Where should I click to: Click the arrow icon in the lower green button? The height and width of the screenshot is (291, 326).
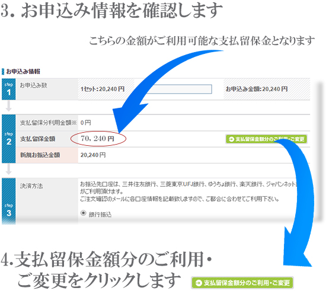click(x=199, y=283)
